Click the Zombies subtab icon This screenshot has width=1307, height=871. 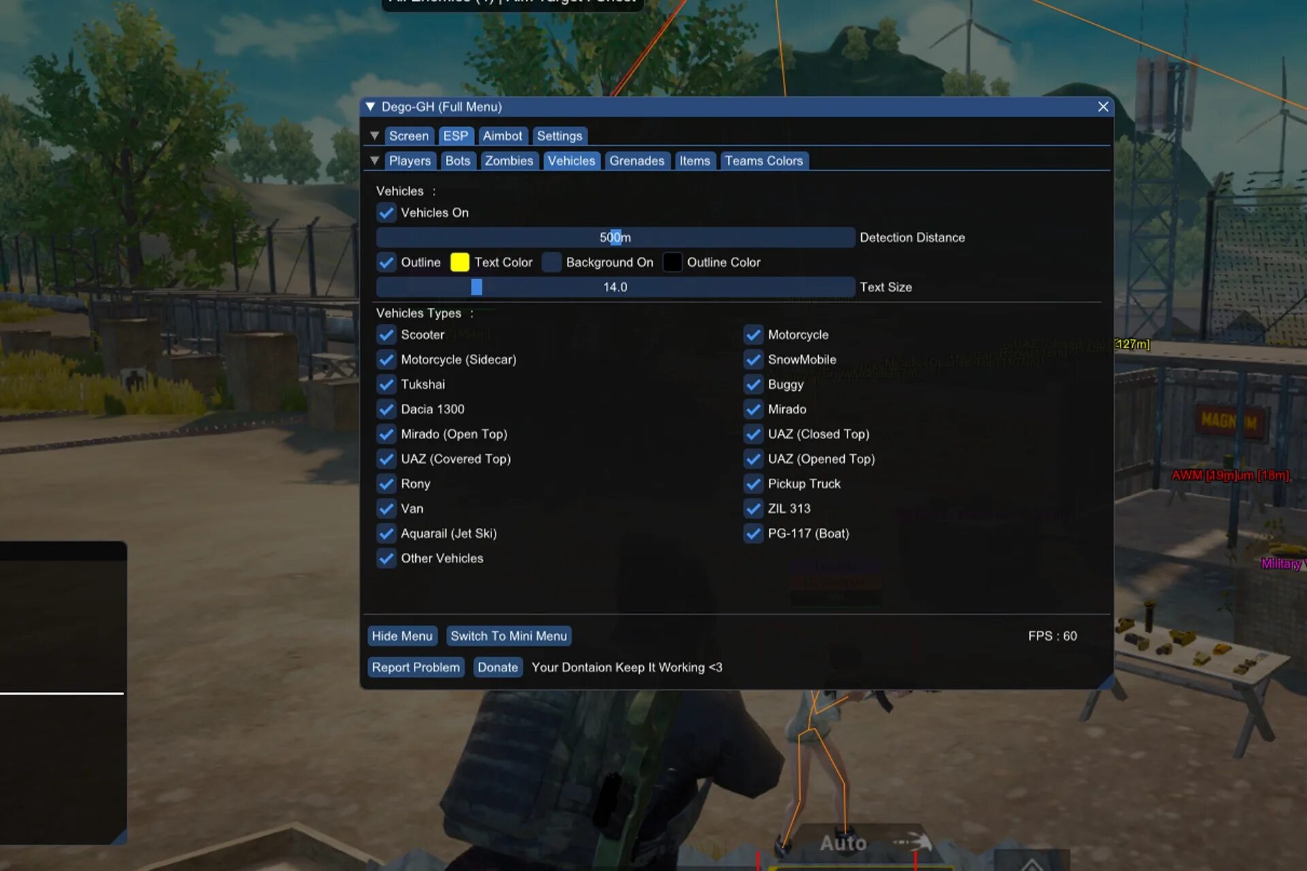[509, 161]
